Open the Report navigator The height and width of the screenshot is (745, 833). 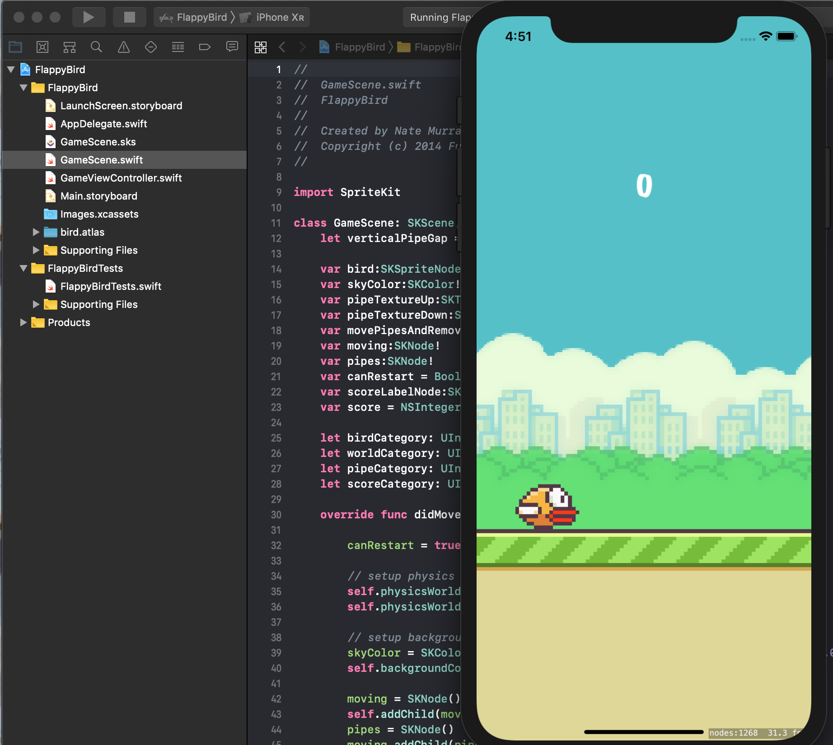pos(232,47)
